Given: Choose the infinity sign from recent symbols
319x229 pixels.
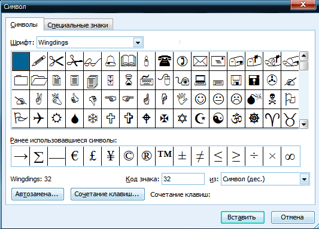Looking at the screenshot, I should point(290,156).
